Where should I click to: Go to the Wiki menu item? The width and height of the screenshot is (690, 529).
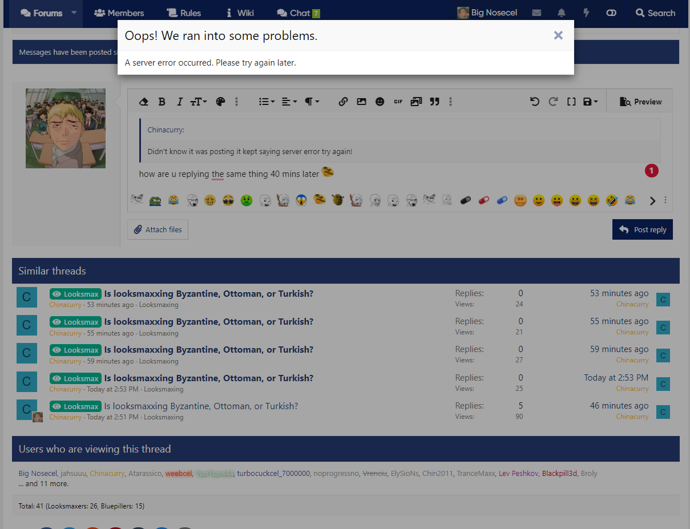click(x=240, y=13)
